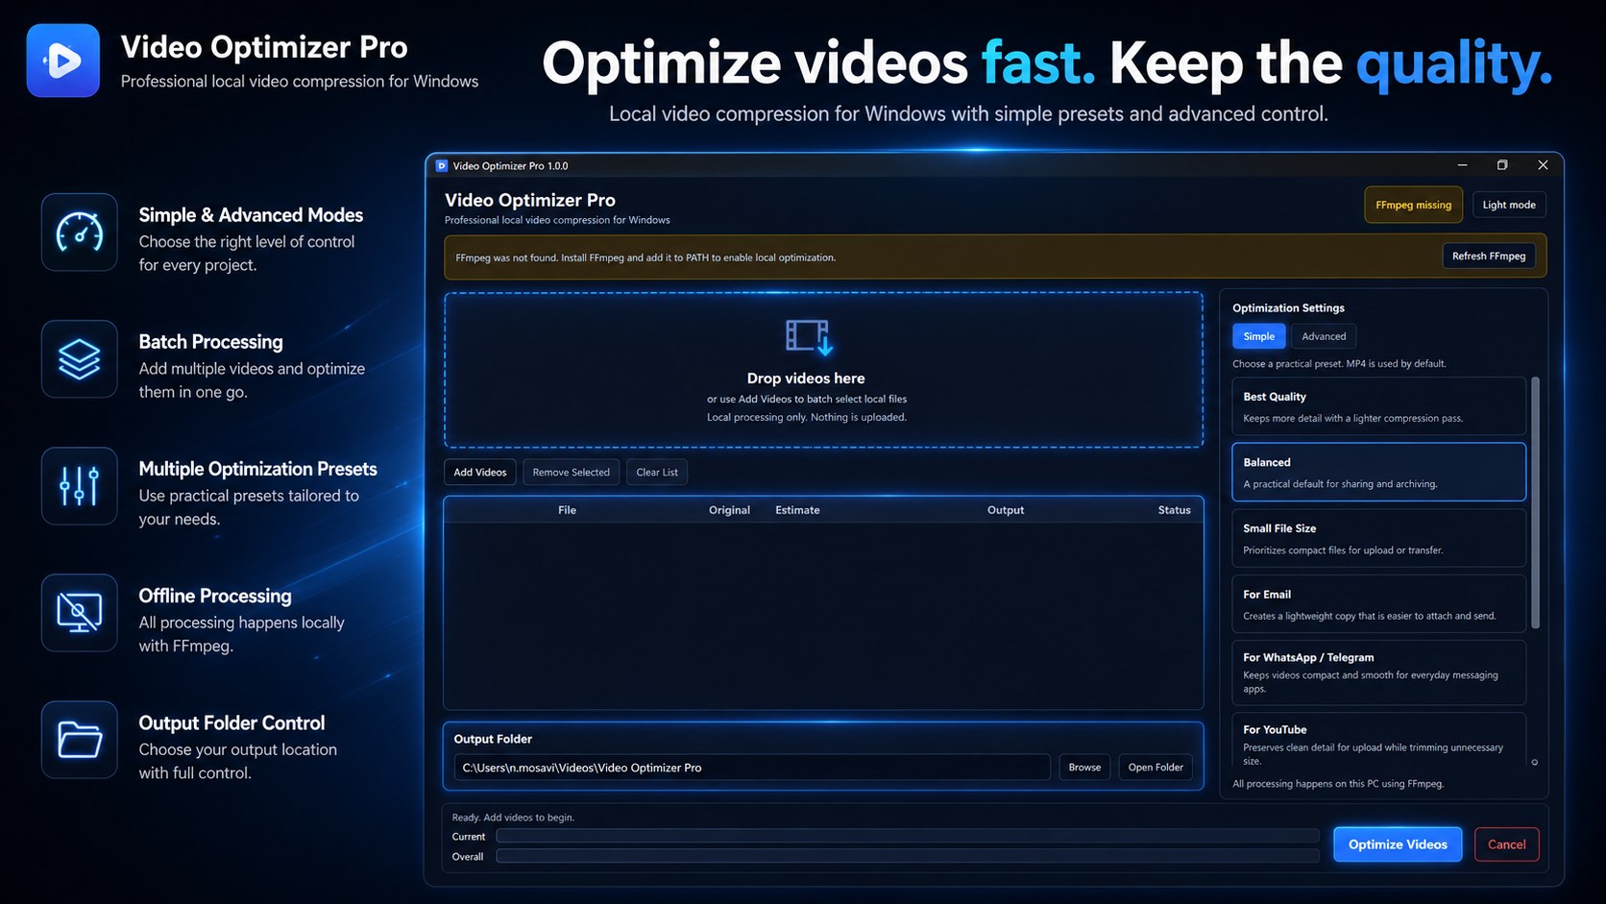Click the presets list scrollbar
Viewport: 1606px width, 904px height.
(x=1535, y=503)
